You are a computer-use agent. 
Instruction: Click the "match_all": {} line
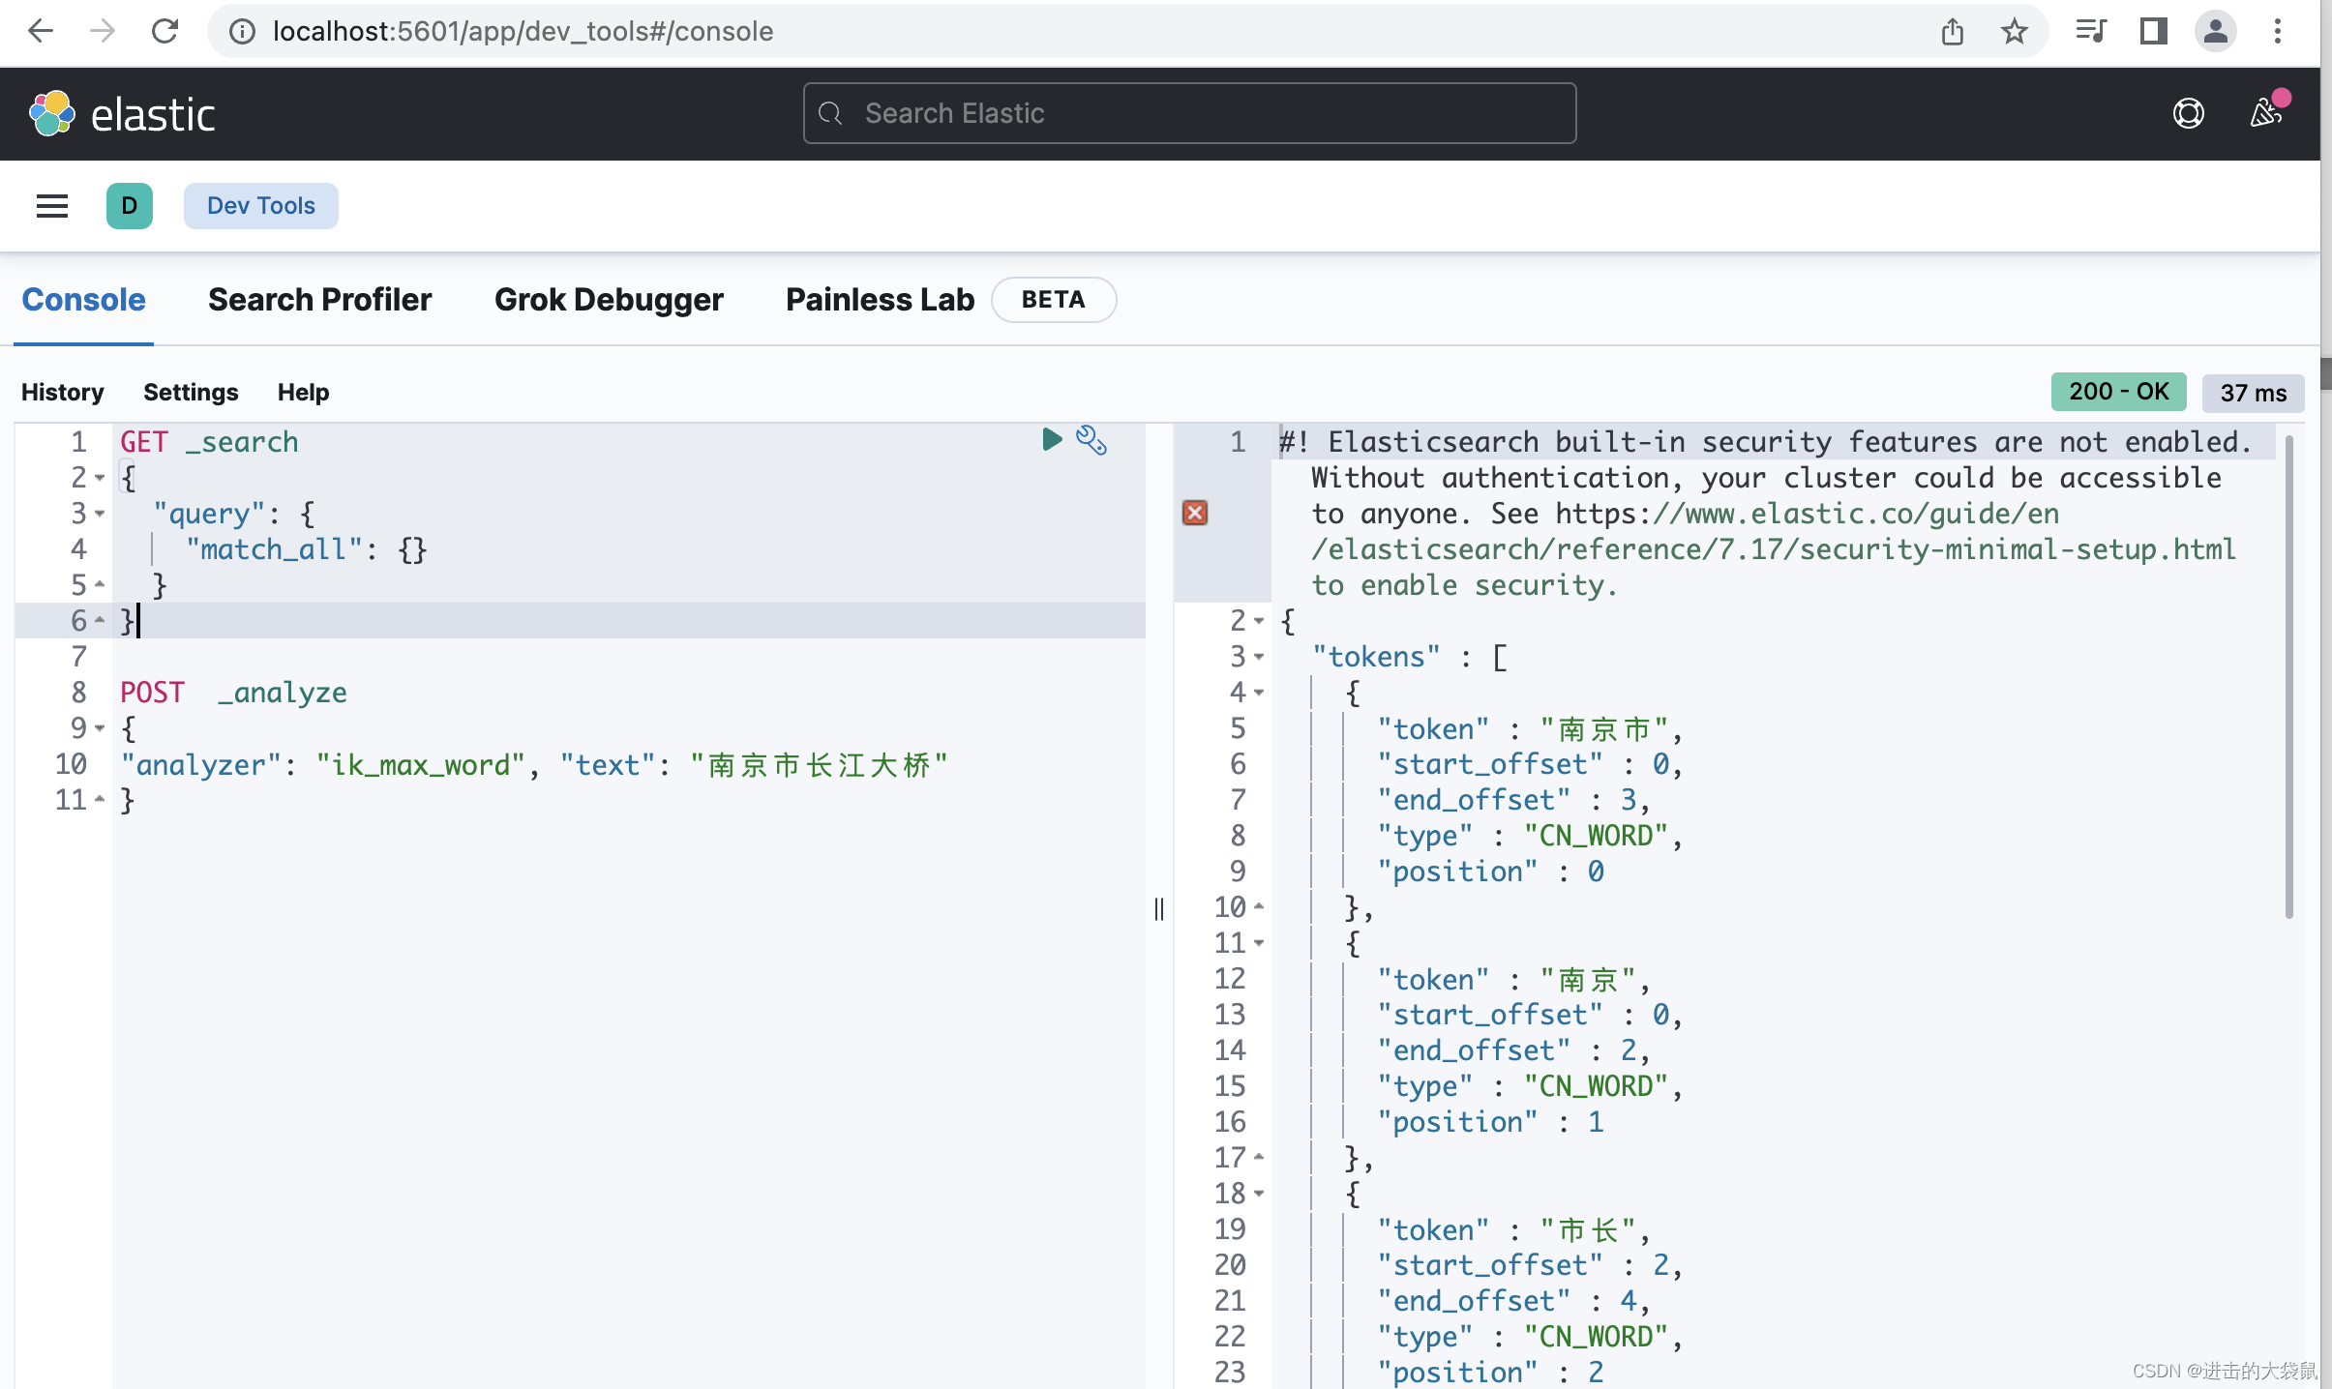tap(306, 549)
